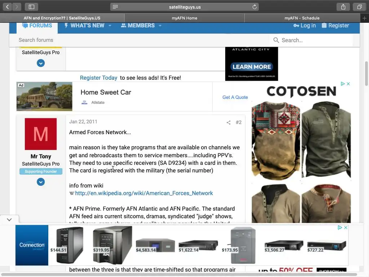Click the horizontal scrollbar at bottom
Image resolution: width=369 pixels, height=277 pixels.
[x=179, y=274]
